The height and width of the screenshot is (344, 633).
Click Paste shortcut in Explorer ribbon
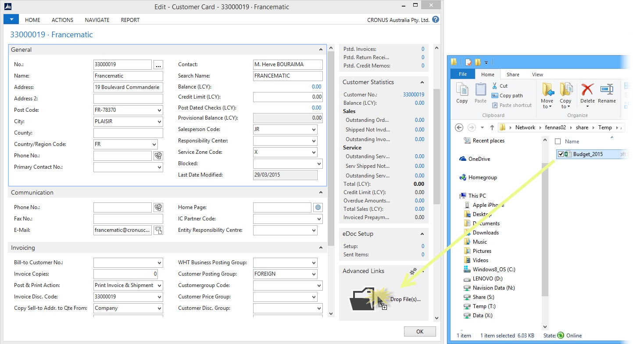point(511,105)
